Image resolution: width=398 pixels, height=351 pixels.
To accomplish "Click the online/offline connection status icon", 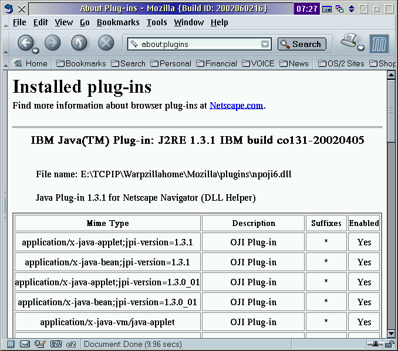I will [x=376, y=344].
